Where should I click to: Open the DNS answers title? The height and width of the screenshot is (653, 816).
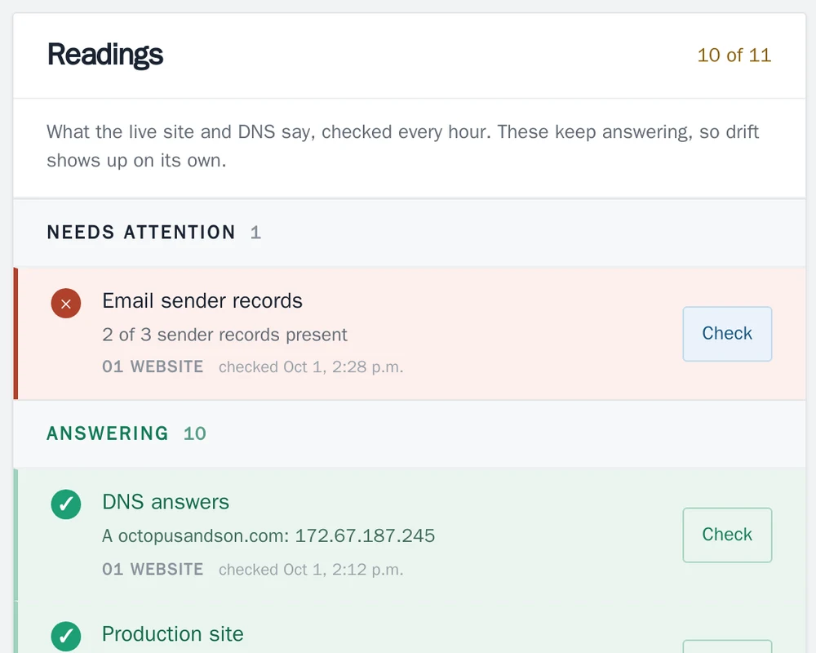coord(166,502)
